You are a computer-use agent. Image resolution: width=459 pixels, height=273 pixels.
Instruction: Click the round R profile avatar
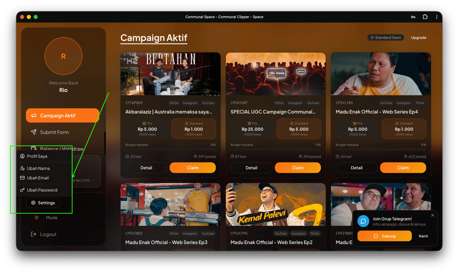pyautogui.click(x=64, y=56)
